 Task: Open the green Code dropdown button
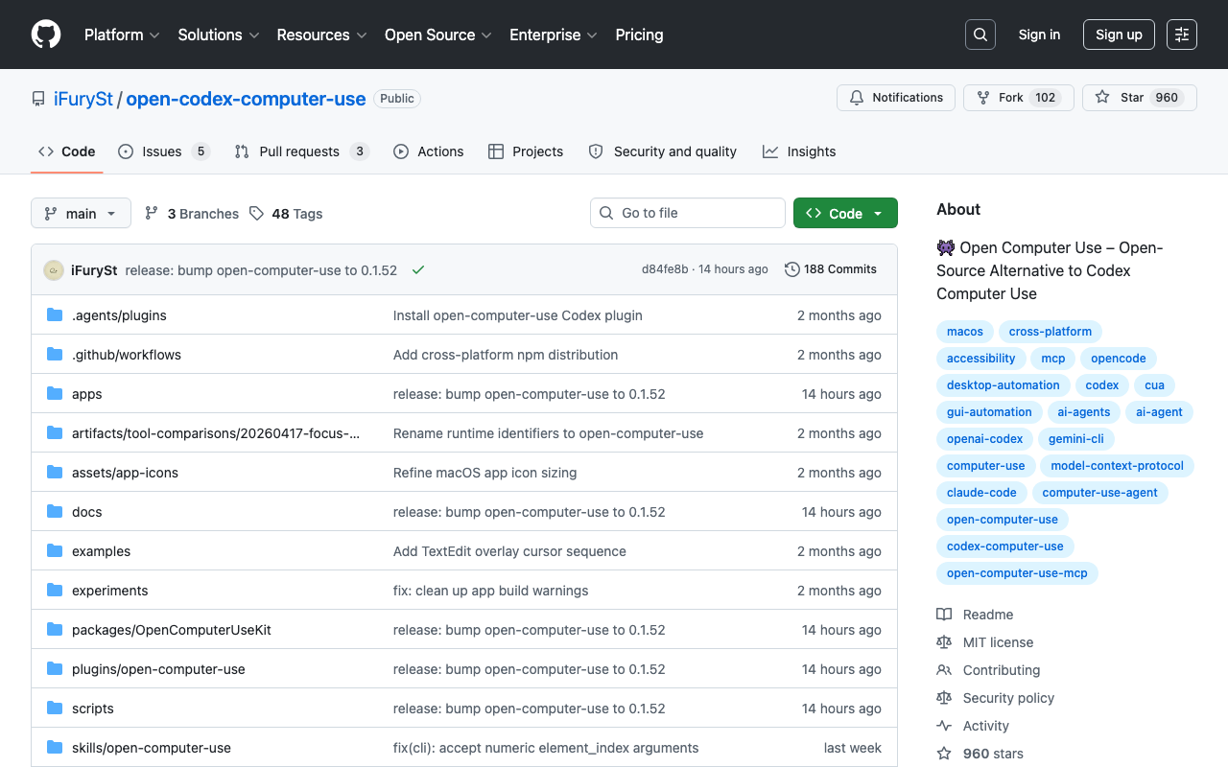(x=845, y=213)
